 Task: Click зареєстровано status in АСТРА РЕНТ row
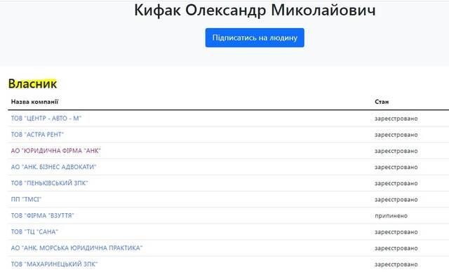pos(396,135)
